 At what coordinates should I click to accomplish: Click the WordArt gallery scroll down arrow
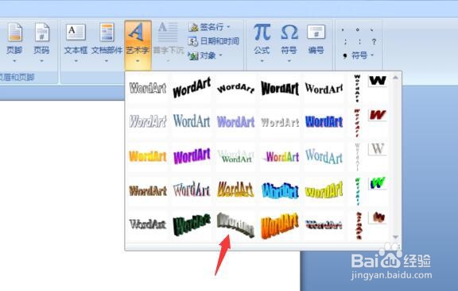(395, 237)
